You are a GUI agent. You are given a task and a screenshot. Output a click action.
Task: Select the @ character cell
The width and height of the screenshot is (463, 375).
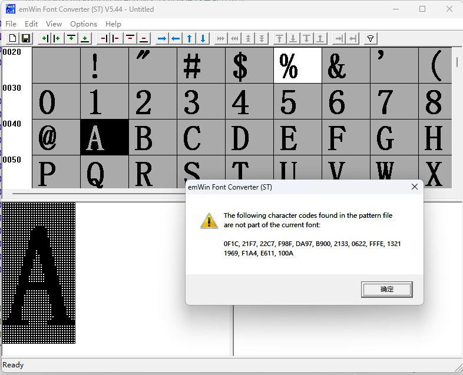click(56, 138)
